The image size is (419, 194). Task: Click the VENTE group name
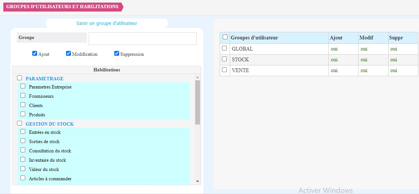240,70
